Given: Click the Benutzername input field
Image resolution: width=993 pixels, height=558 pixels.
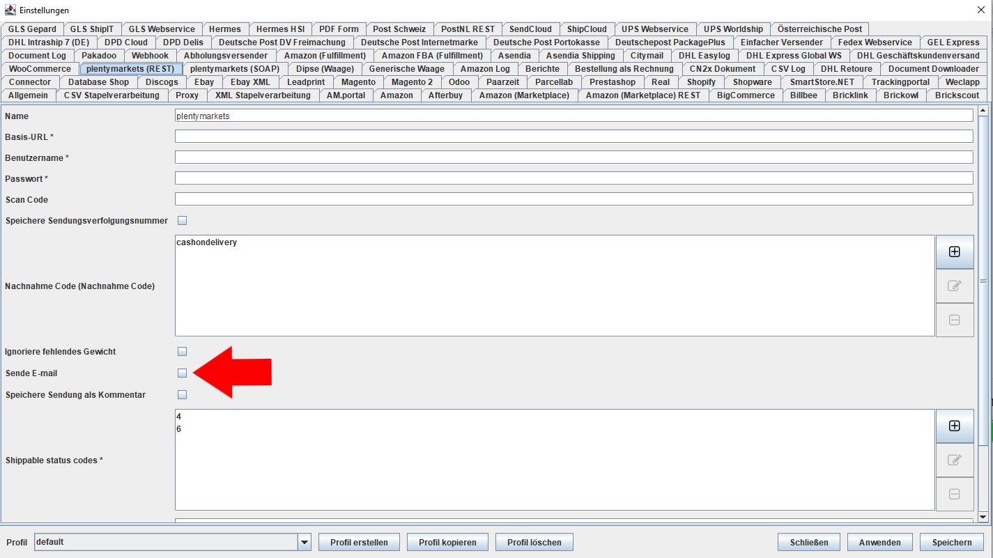Looking at the screenshot, I should click(x=574, y=157).
